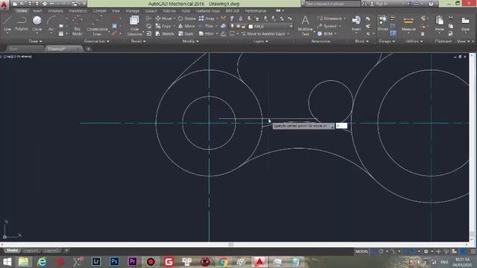Click the dynamic input value field near cursor
The image size is (477, 268).
tap(341, 126)
